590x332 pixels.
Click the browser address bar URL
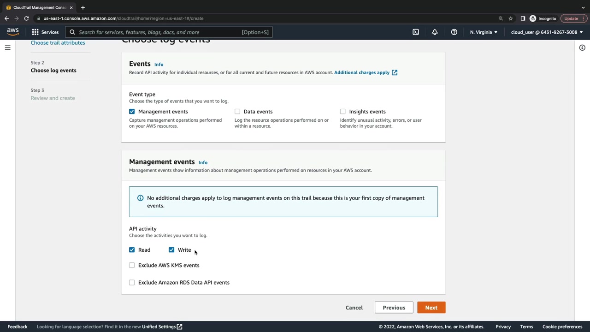pyautogui.click(x=124, y=18)
